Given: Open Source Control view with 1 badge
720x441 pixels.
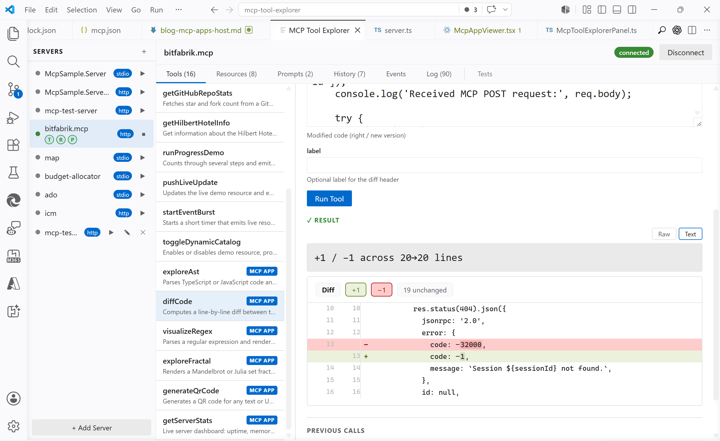Looking at the screenshot, I should [14, 90].
